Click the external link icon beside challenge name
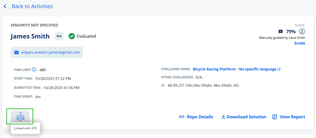Image resolution: width=316 pixels, height=138 pixels. [279, 69]
